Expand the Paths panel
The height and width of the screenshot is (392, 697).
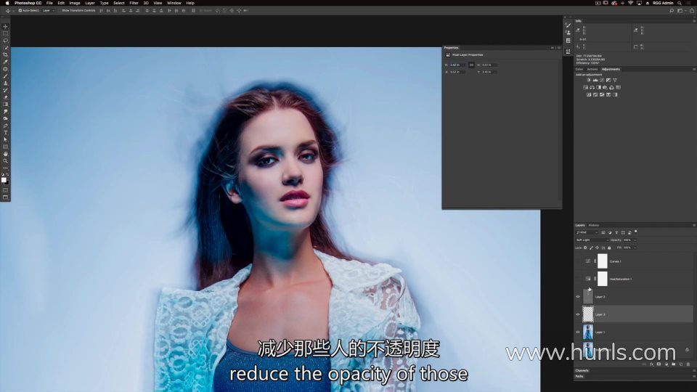(579, 377)
